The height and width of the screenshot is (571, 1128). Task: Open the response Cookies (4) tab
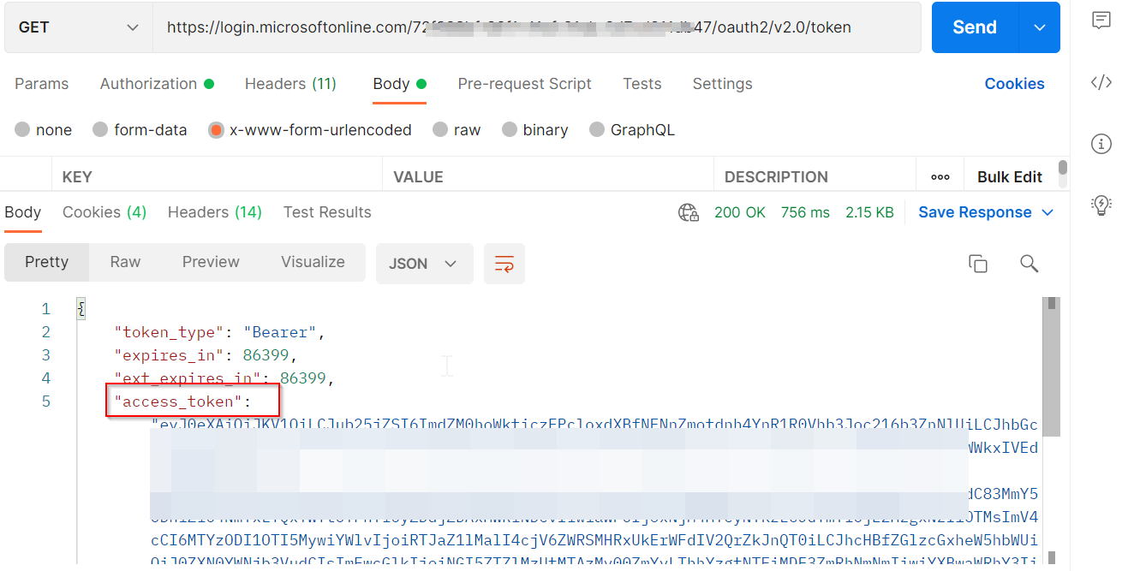(104, 212)
